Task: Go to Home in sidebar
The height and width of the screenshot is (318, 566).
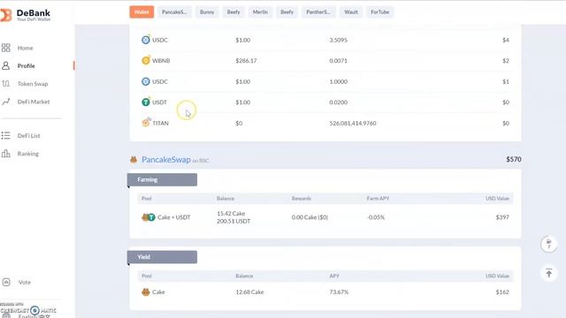Action: click(x=26, y=48)
